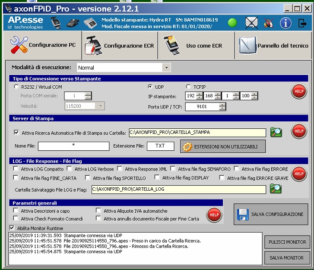Toggle Abilita Monitor Runtime checkbox
This screenshot has height=270, width=314.
tap(12, 228)
